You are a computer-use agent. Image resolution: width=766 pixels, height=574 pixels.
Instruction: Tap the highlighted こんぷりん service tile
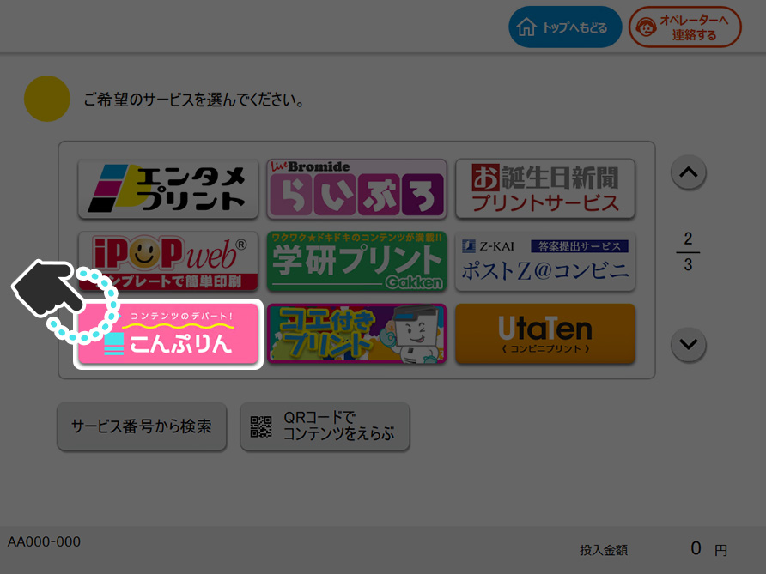pos(168,334)
